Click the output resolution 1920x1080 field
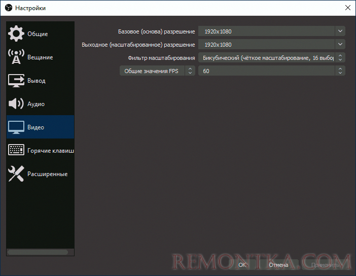 267,44
